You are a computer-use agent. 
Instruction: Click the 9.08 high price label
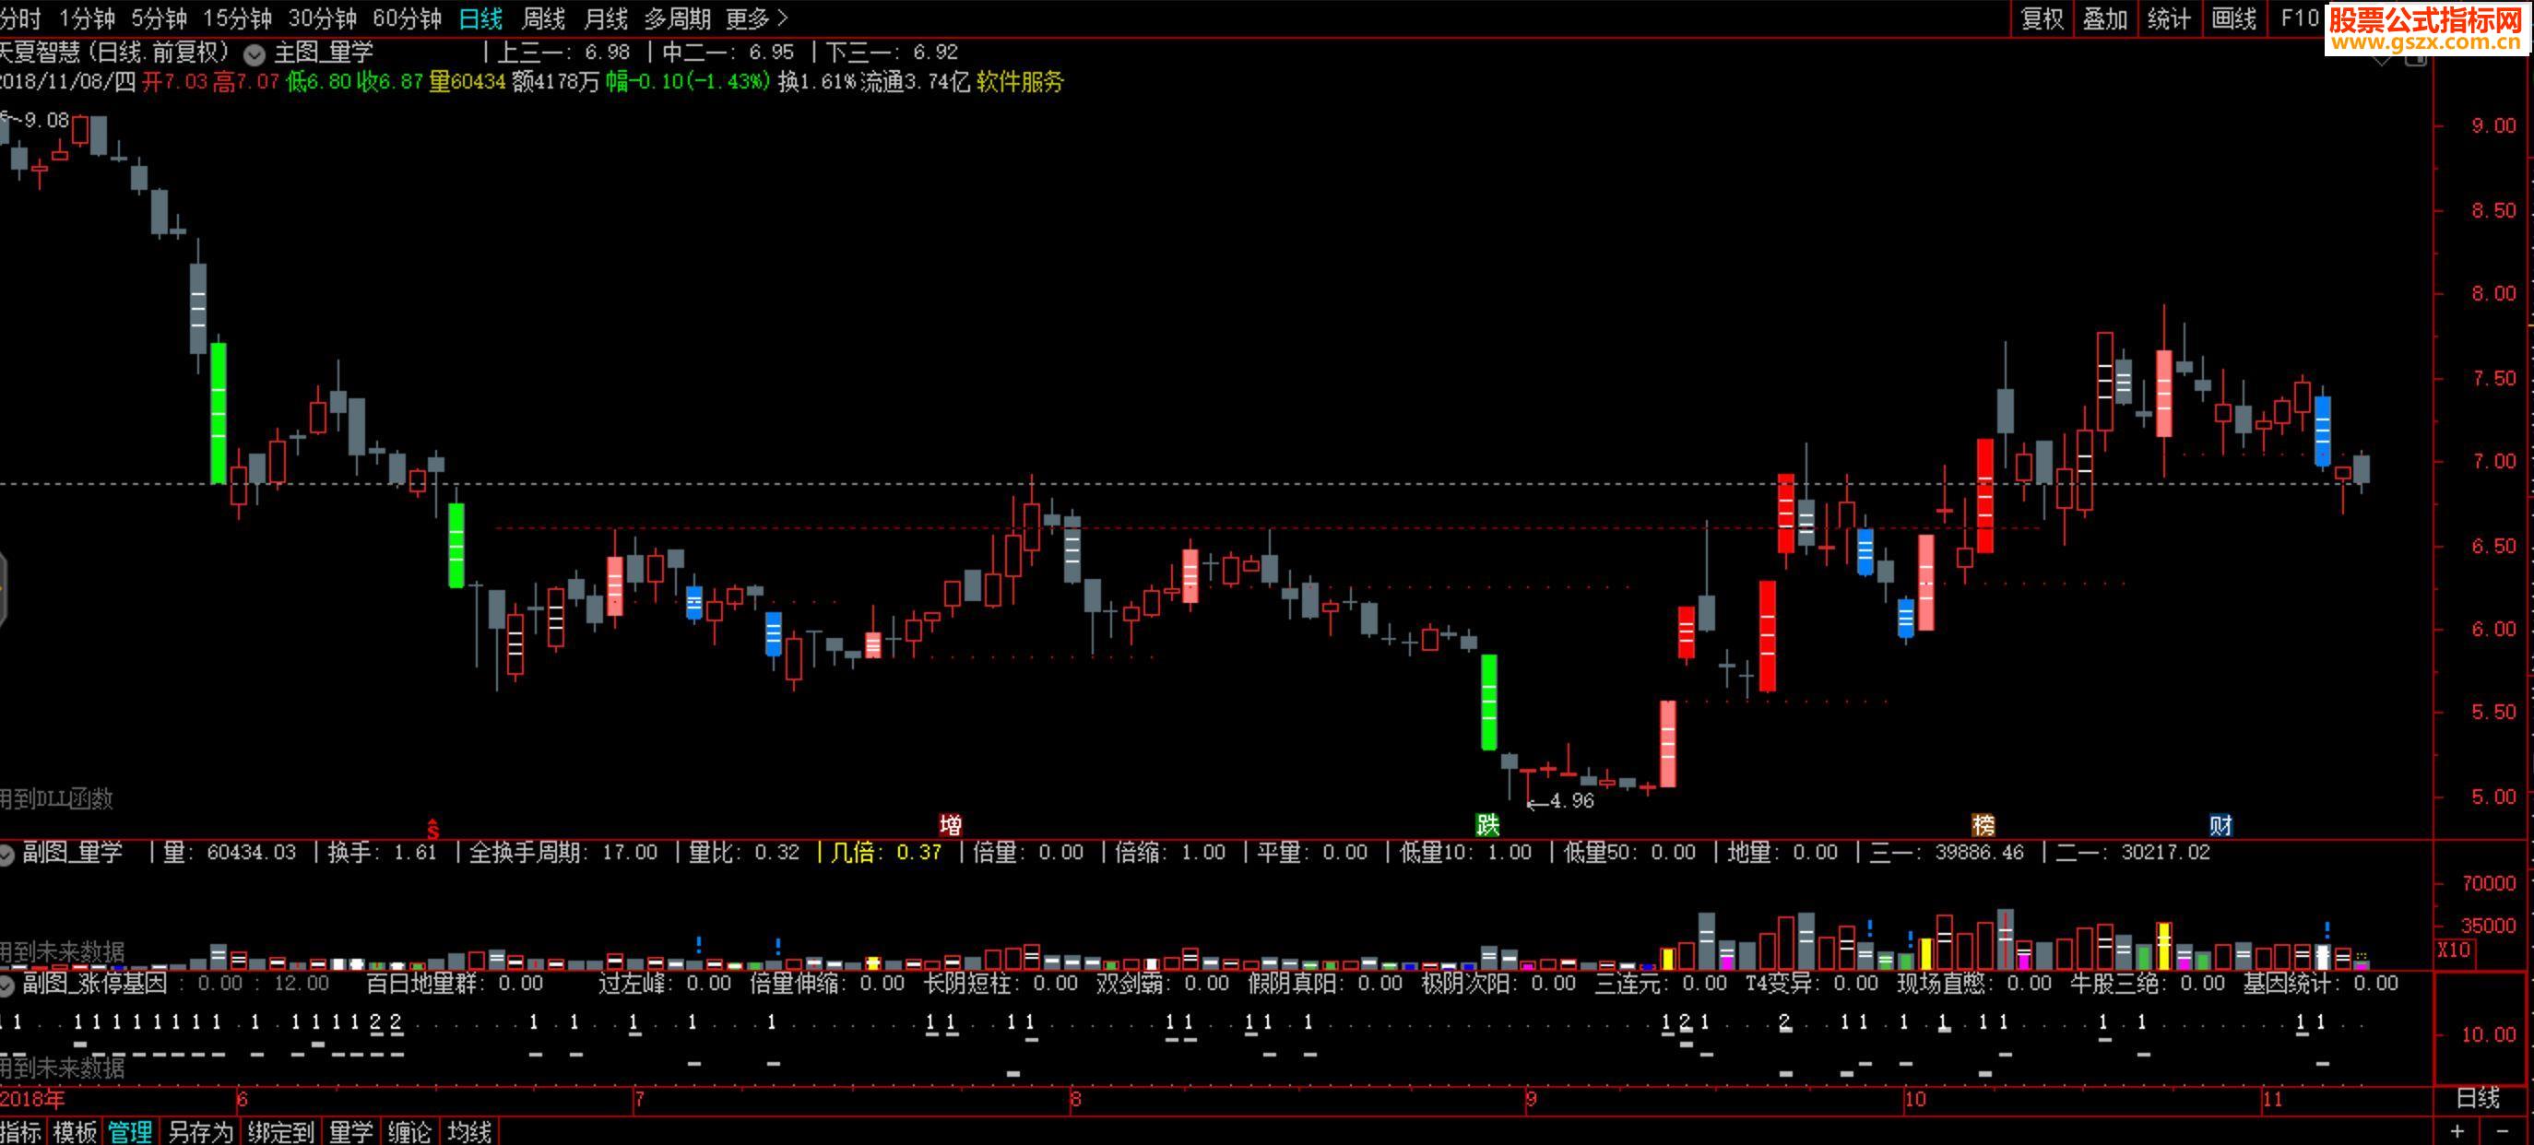tap(46, 120)
